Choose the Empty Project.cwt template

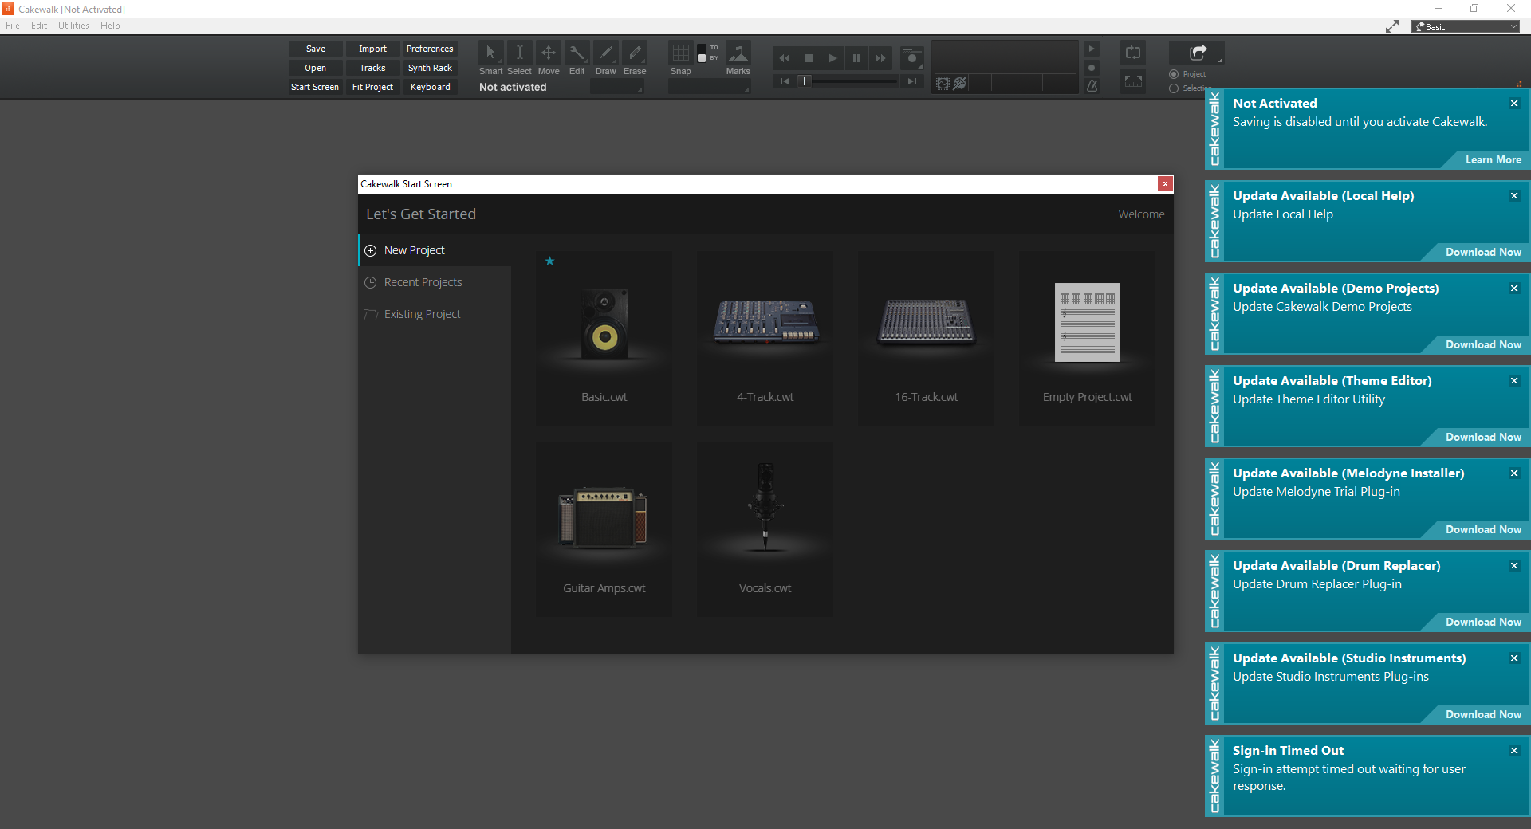point(1087,338)
